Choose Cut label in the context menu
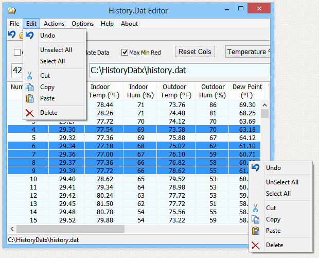 271,208
